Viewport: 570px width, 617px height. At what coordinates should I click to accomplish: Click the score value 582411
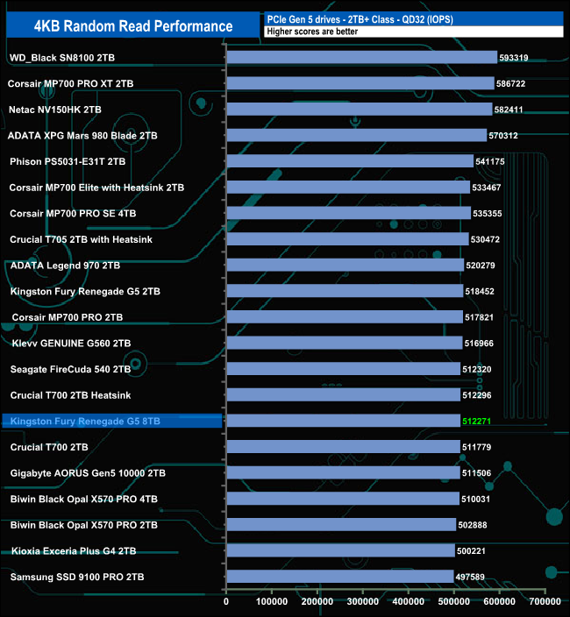(509, 110)
